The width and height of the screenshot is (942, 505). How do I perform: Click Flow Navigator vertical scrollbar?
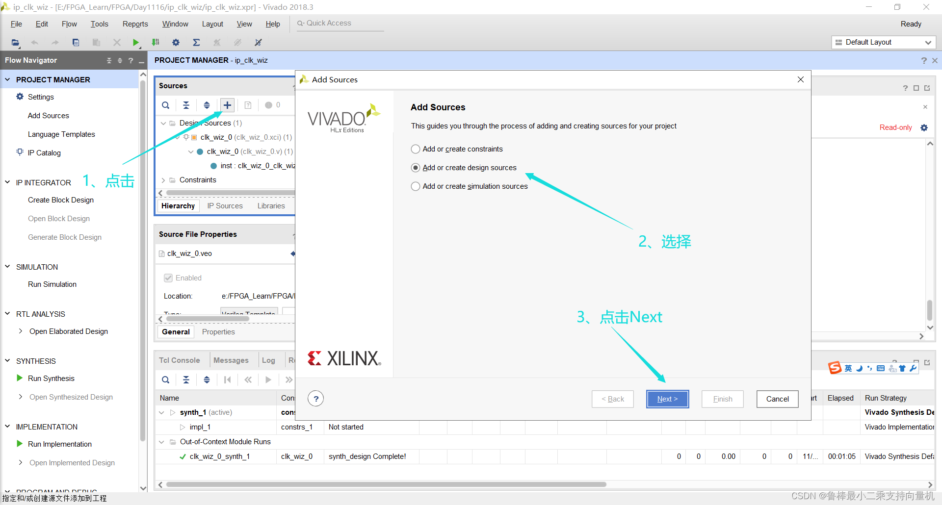point(143,260)
